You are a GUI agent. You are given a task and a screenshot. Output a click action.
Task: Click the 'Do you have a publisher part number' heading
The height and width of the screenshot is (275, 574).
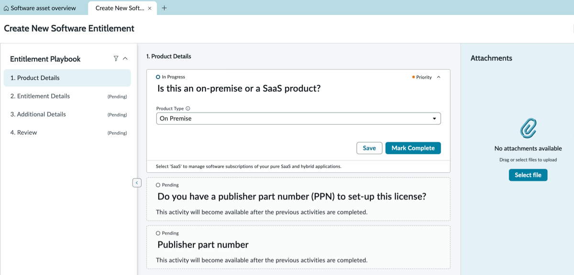tap(292, 196)
